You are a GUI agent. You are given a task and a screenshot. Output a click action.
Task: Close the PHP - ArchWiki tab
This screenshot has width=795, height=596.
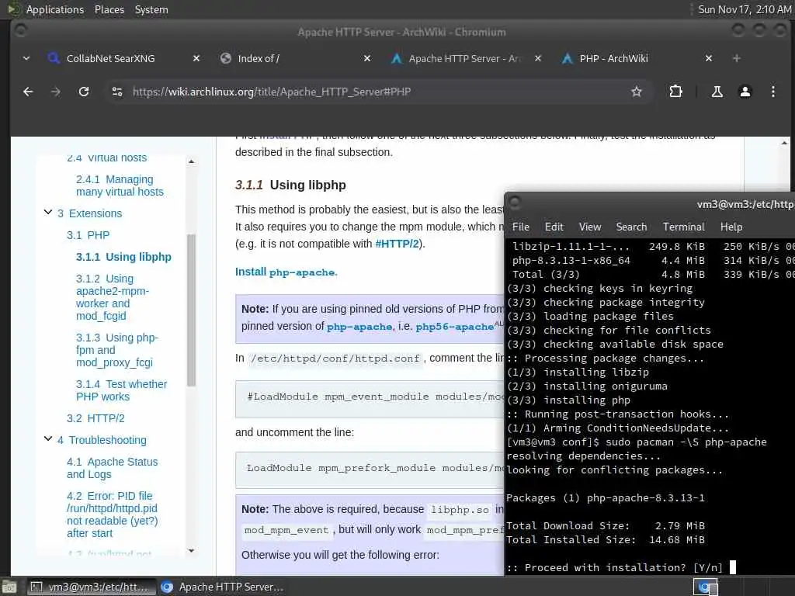(x=709, y=58)
